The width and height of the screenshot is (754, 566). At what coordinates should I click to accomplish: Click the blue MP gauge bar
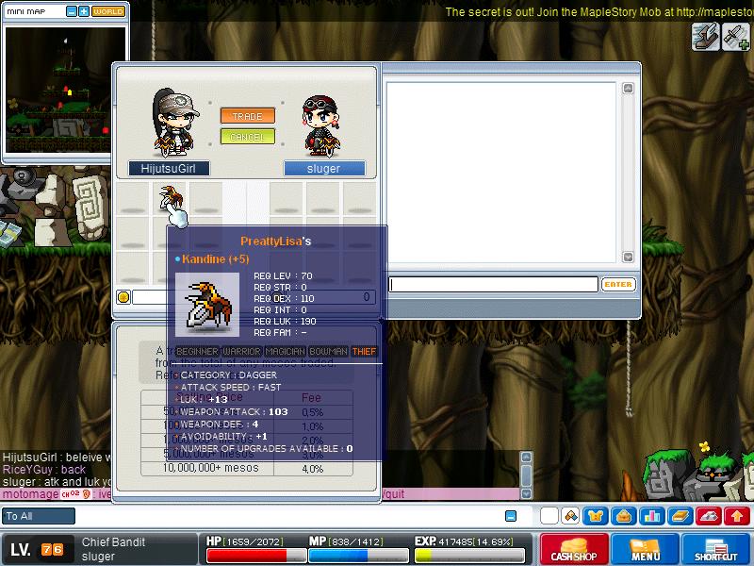[358, 555]
